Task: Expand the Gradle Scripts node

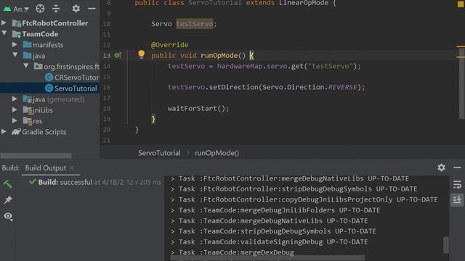Action: coord(4,132)
